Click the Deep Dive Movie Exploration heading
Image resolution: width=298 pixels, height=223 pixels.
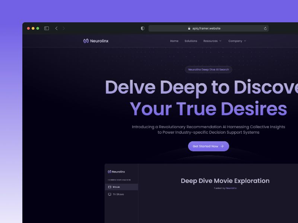pos(225,181)
